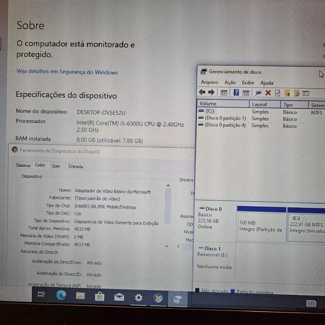Click the folder with magnifier icon

click(x=297, y=94)
